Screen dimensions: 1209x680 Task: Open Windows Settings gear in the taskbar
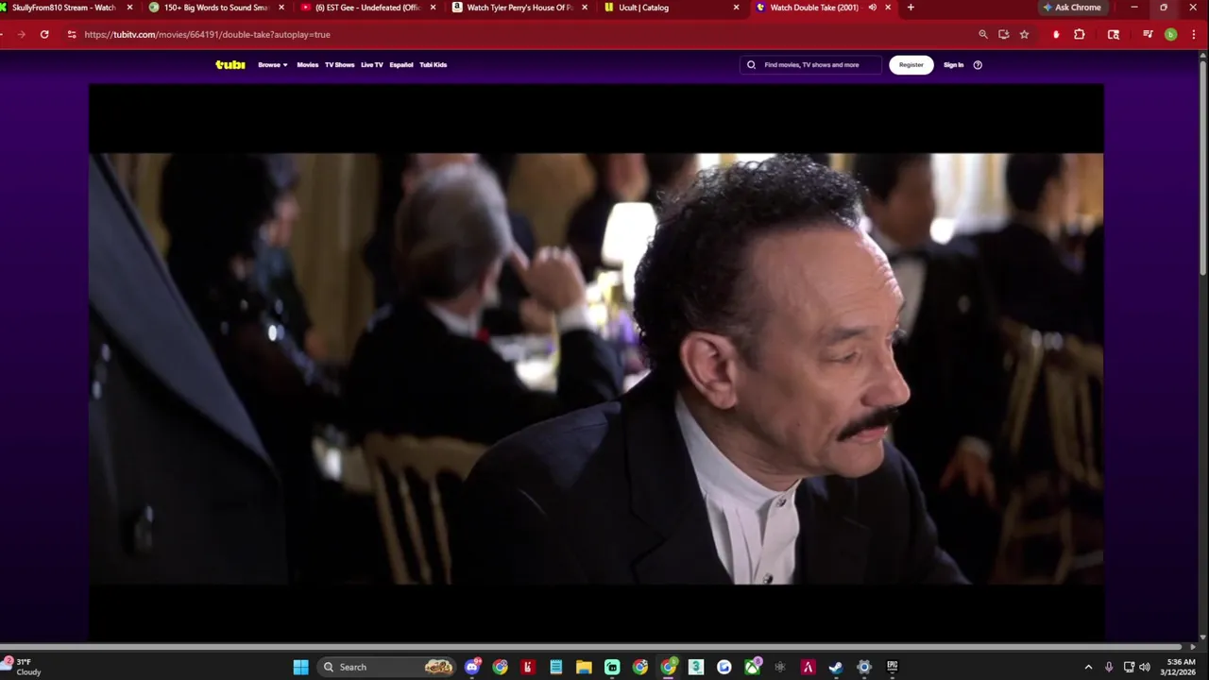pyautogui.click(x=864, y=667)
